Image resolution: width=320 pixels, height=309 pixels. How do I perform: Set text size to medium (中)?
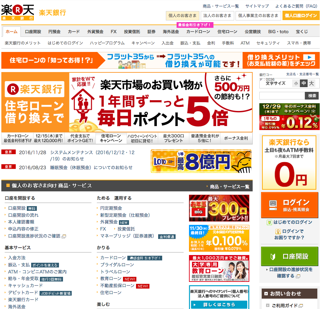[304, 83]
